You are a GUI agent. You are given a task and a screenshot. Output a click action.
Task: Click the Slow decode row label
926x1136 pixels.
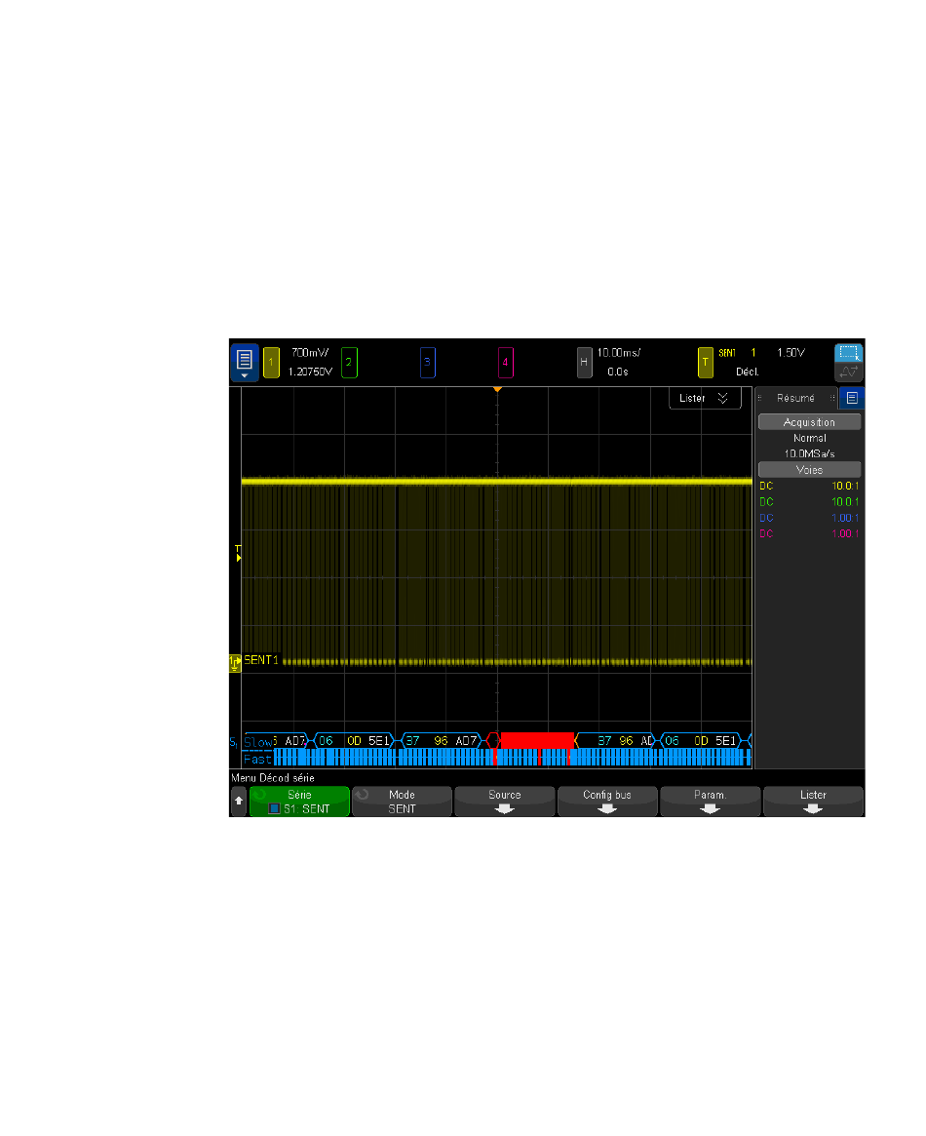coord(257,742)
